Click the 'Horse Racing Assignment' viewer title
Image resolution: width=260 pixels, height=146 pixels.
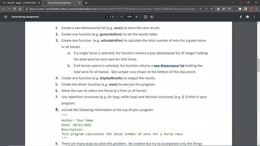pyautogui.click(x=25, y=17)
